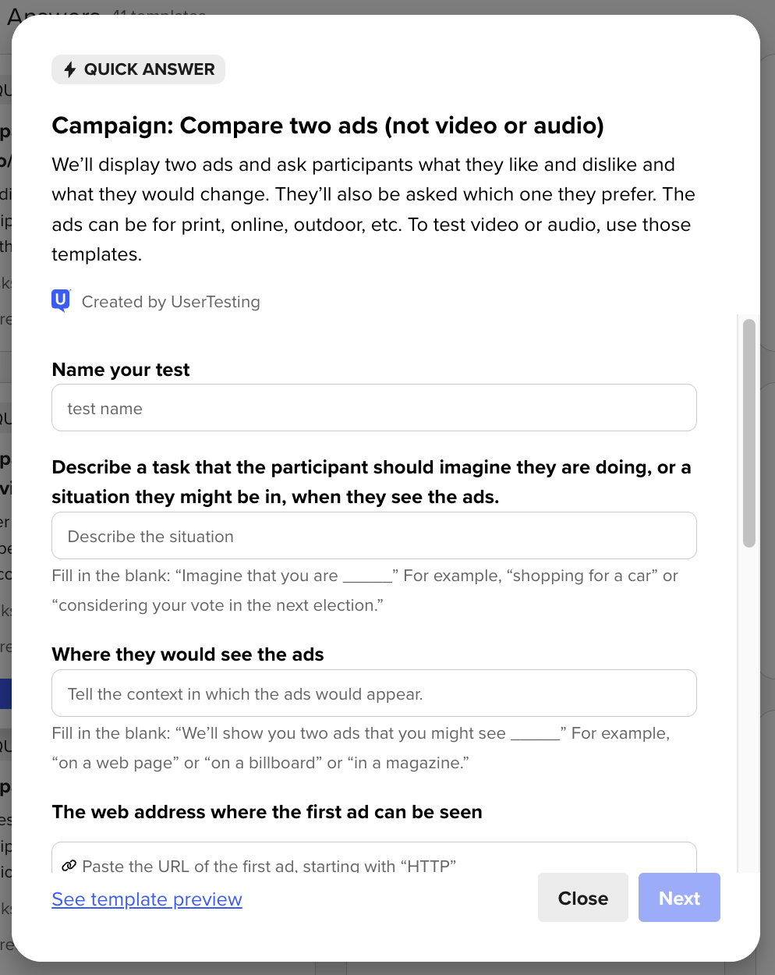Click the template description paragraph at the top
The width and height of the screenshot is (775, 975).
pyautogui.click(x=373, y=208)
